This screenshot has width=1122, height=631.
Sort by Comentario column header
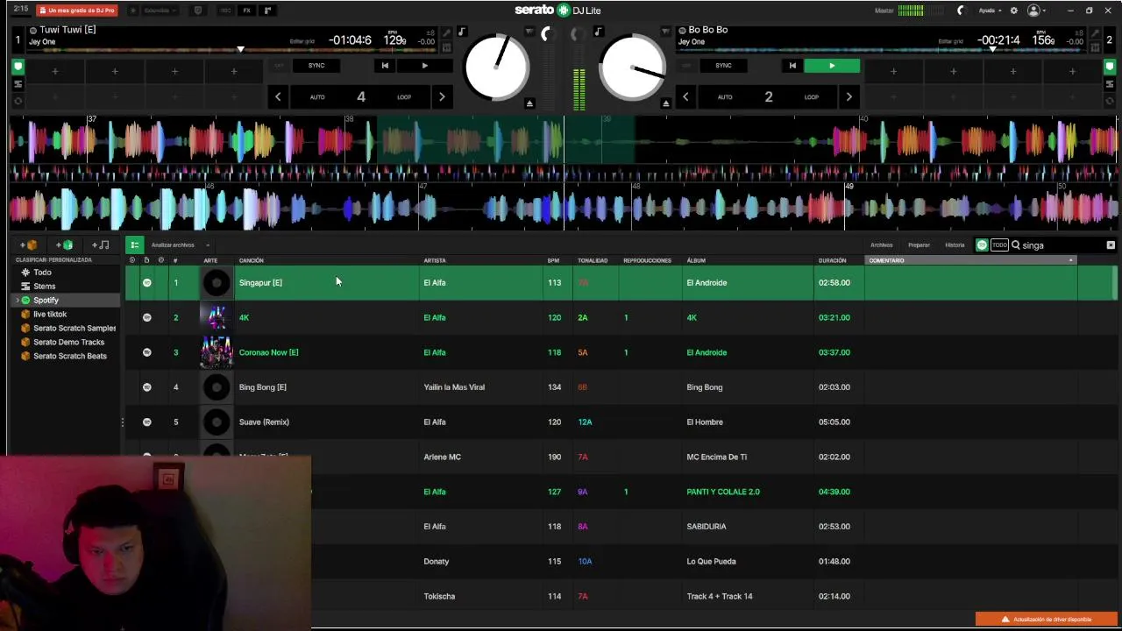coord(970,260)
